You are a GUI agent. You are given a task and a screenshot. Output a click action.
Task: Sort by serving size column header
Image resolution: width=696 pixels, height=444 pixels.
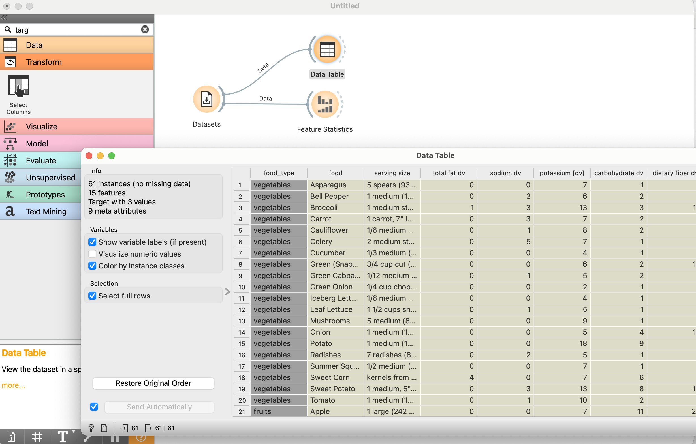(x=392, y=173)
